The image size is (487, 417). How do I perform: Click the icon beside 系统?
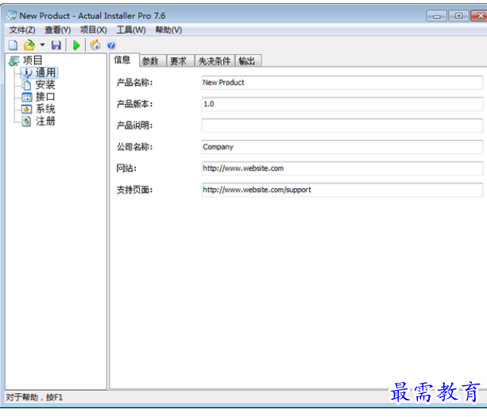point(26,109)
